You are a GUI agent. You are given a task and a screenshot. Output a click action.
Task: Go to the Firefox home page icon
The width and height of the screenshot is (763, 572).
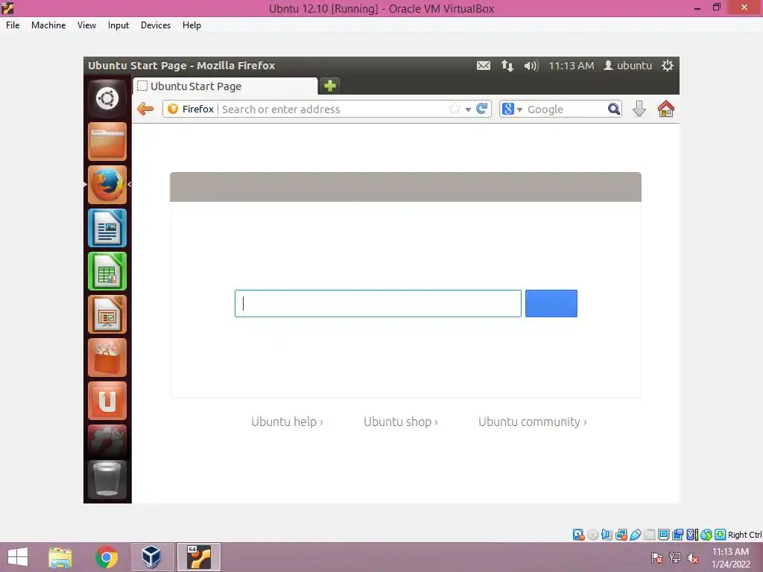[665, 109]
